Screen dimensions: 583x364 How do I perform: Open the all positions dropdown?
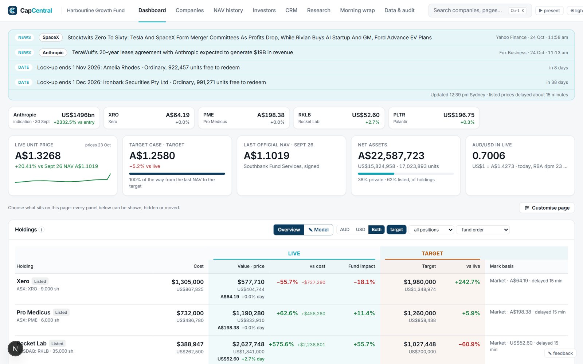[x=431, y=230]
